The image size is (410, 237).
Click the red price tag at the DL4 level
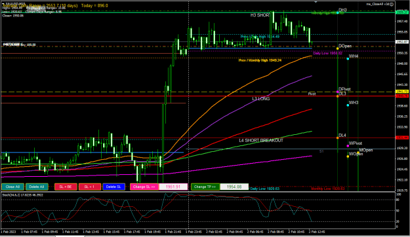(x=402, y=137)
